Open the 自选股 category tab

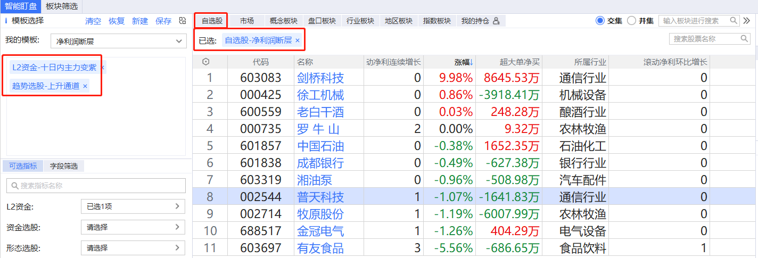coord(212,21)
